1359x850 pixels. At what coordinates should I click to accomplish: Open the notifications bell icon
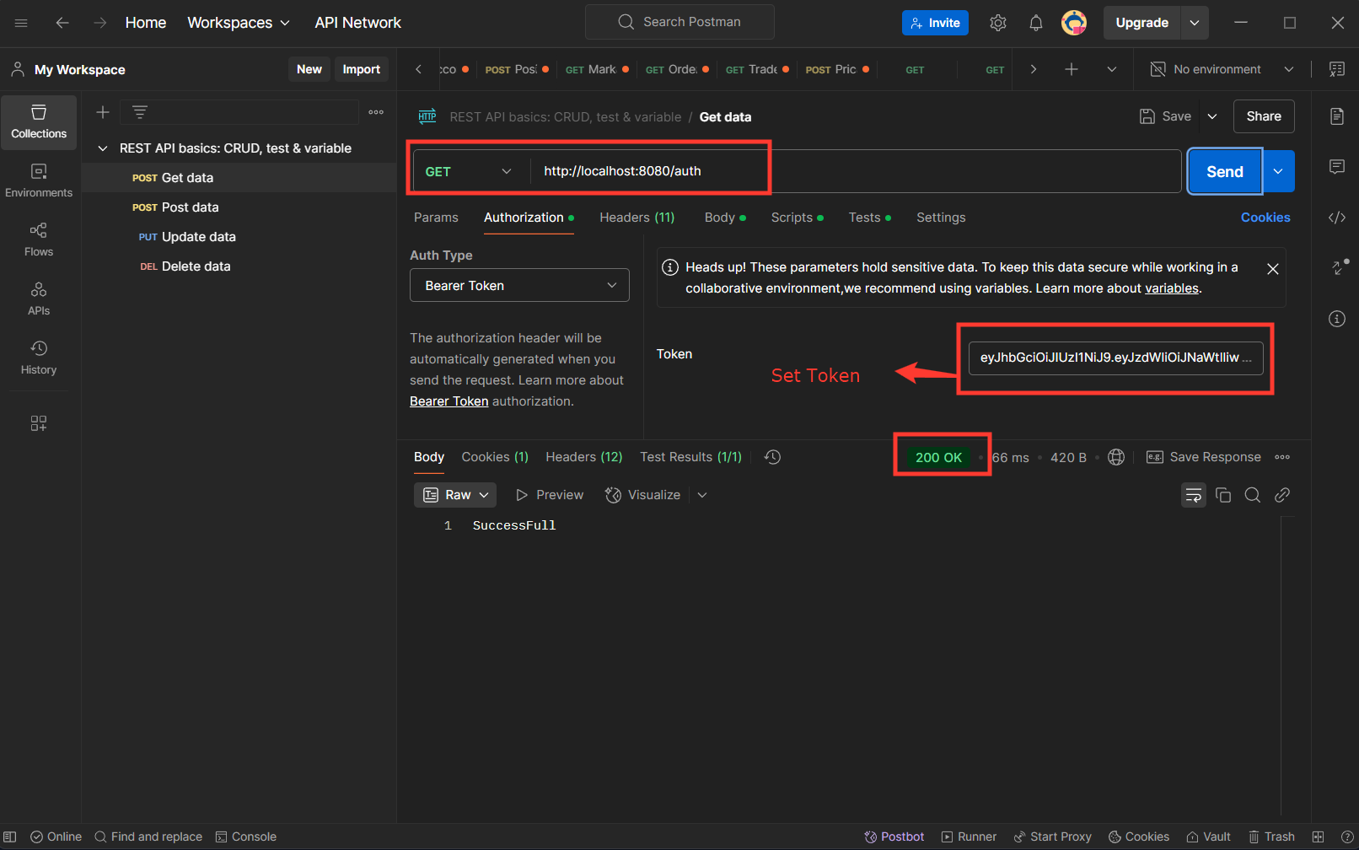1036,23
